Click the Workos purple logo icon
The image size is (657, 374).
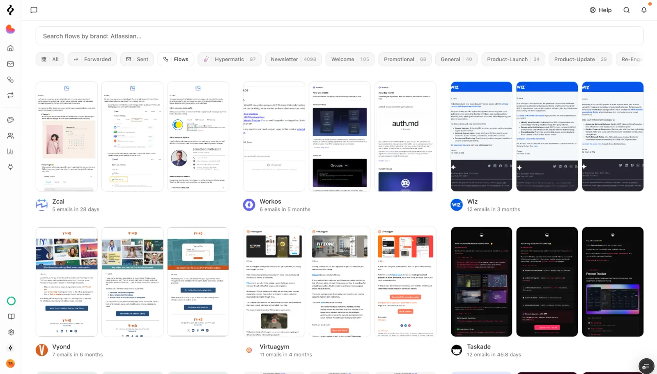[249, 204]
